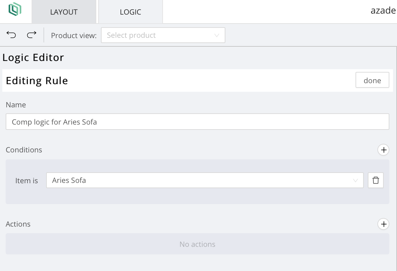Click the Actions section label
Screen dimensions: 397x271
(x=18, y=224)
